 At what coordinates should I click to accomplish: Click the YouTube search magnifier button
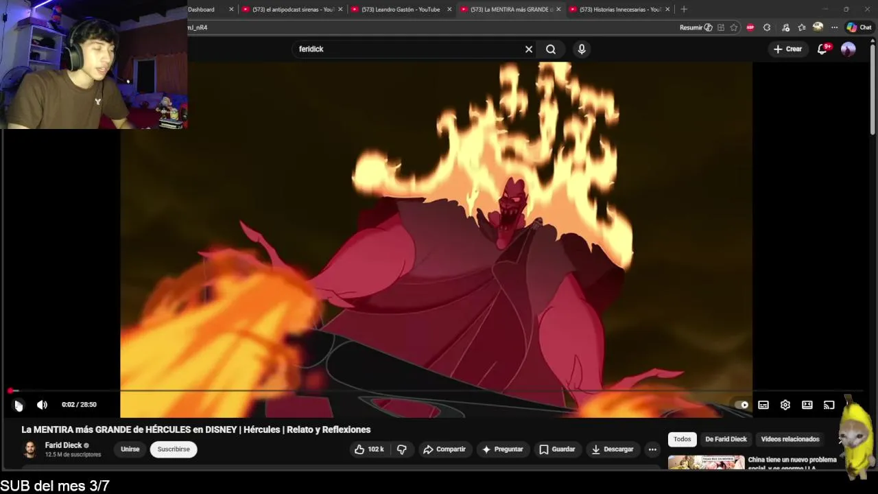(x=551, y=49)
